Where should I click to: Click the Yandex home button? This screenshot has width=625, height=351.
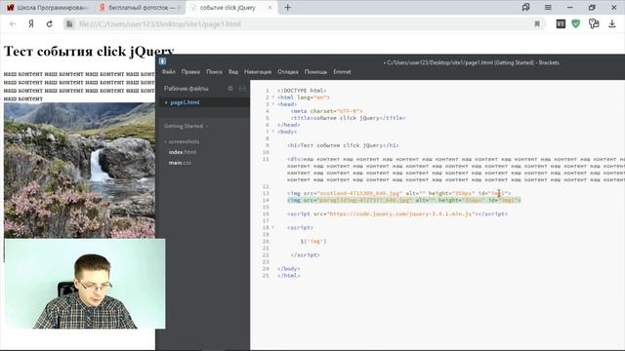(31, 23)
